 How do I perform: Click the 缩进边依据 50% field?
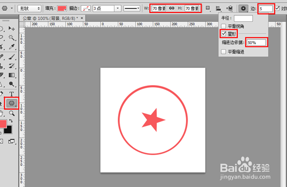coord(256,42)
